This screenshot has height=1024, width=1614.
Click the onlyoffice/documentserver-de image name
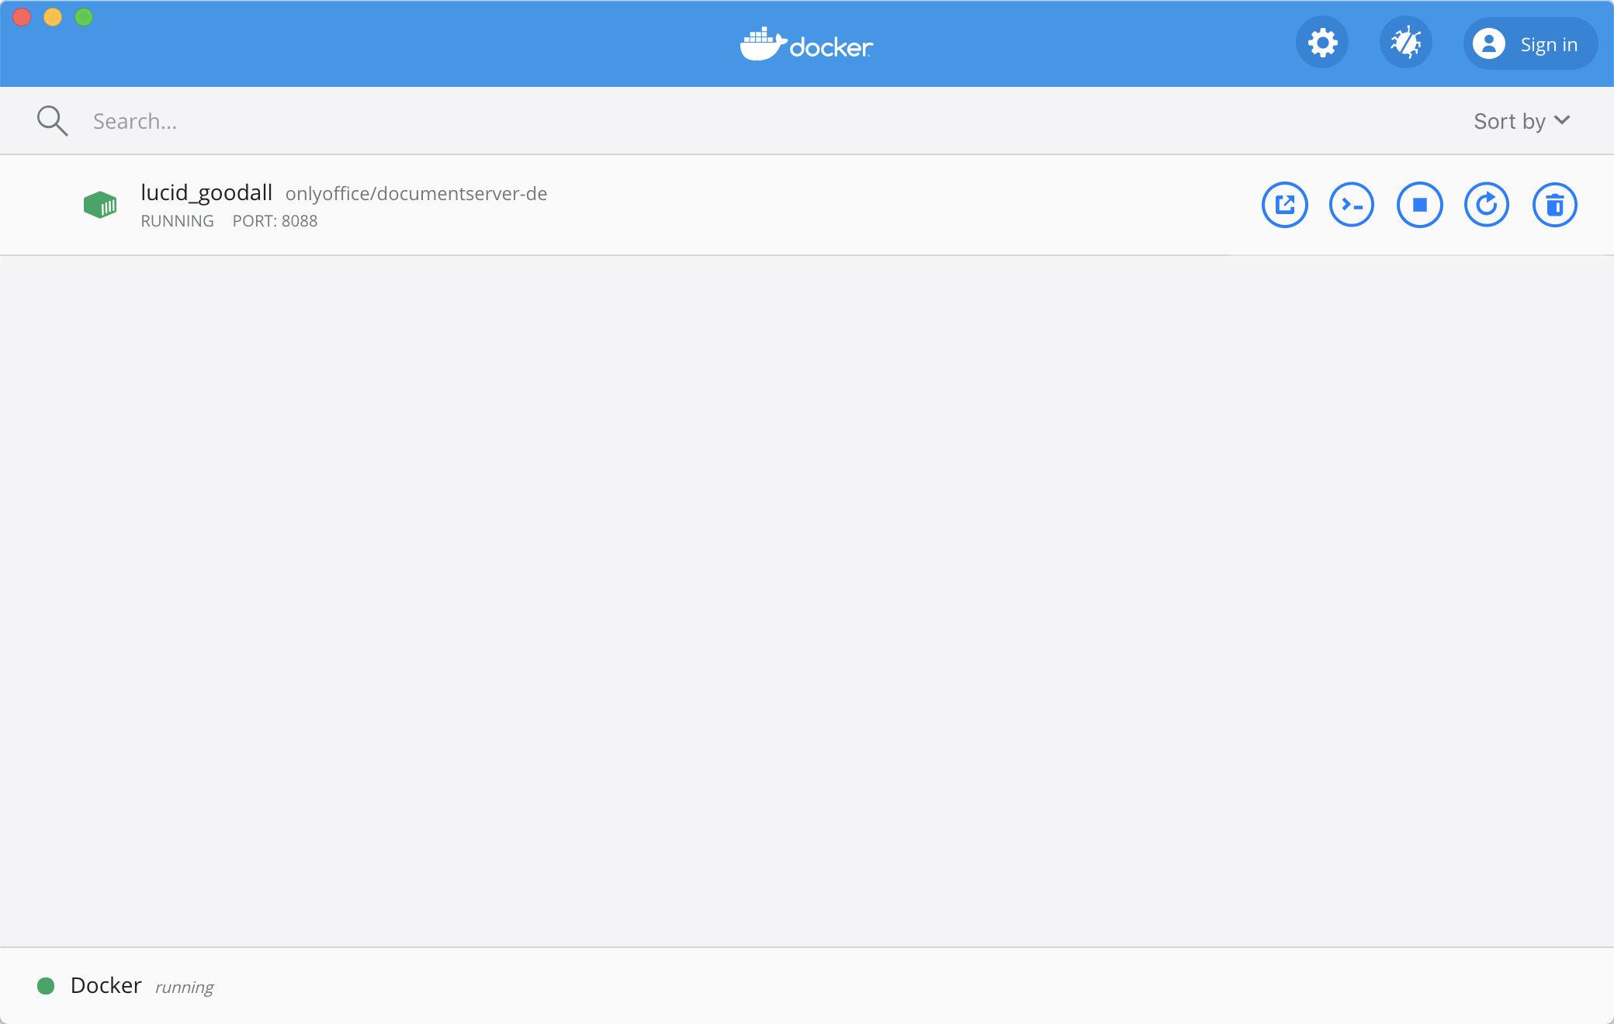pyautogui.click(x=416, y=194)
